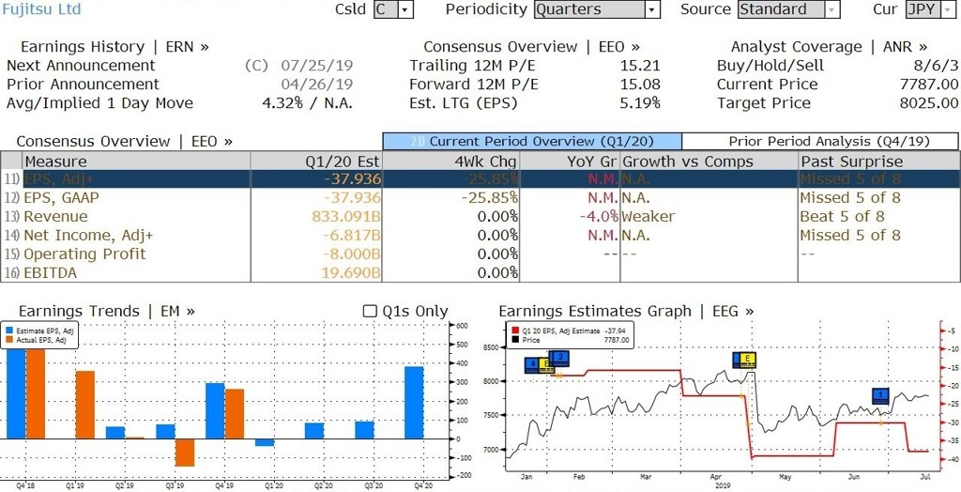Click the yellow earnings marker beside the '4' marker

click(547, 366)
